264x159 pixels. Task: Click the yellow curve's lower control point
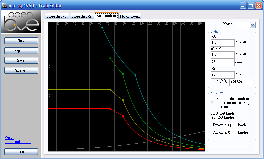coord(123,100)
